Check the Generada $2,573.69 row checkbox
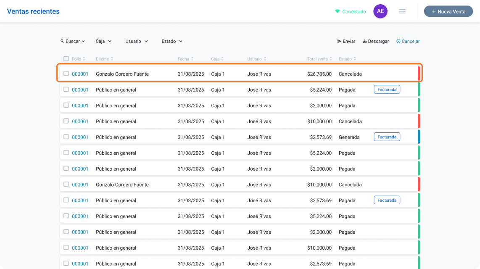The width and height of the screenshot is (480, 269). pos(66,137)
